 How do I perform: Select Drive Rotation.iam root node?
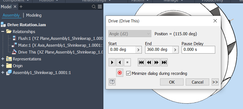tap(26, 25)
